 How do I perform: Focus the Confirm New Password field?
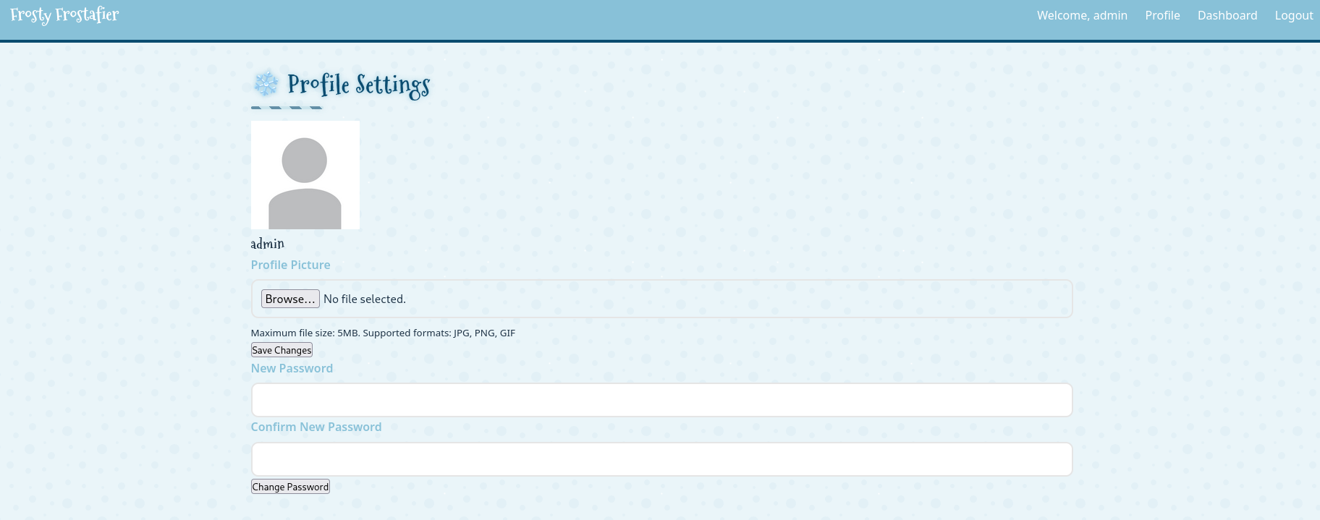click(661, 459)
